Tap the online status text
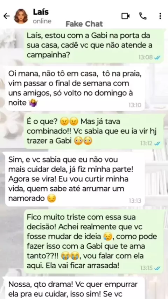168x299 pixels. 42,21
